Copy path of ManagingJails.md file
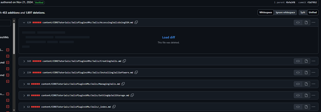 123,84
